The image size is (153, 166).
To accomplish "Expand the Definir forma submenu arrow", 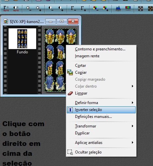I will 133,103.
